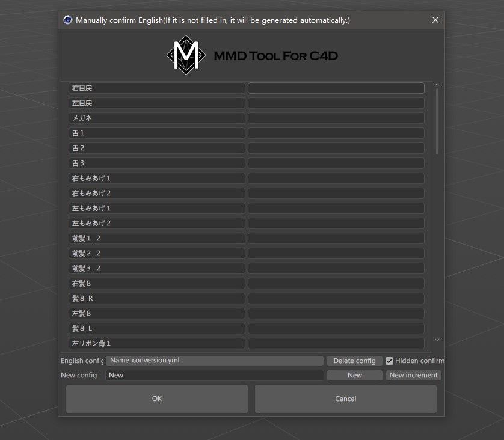Image resolution: width=504 pixels, height=440 pixels.
Task: Close the Manually confirm English dialog
Action: [435, 20]
